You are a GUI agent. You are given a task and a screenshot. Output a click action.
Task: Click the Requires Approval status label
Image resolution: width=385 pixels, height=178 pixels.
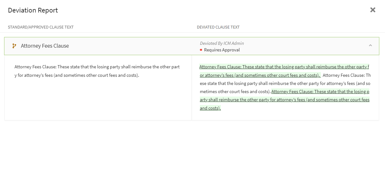coord(222,50)
